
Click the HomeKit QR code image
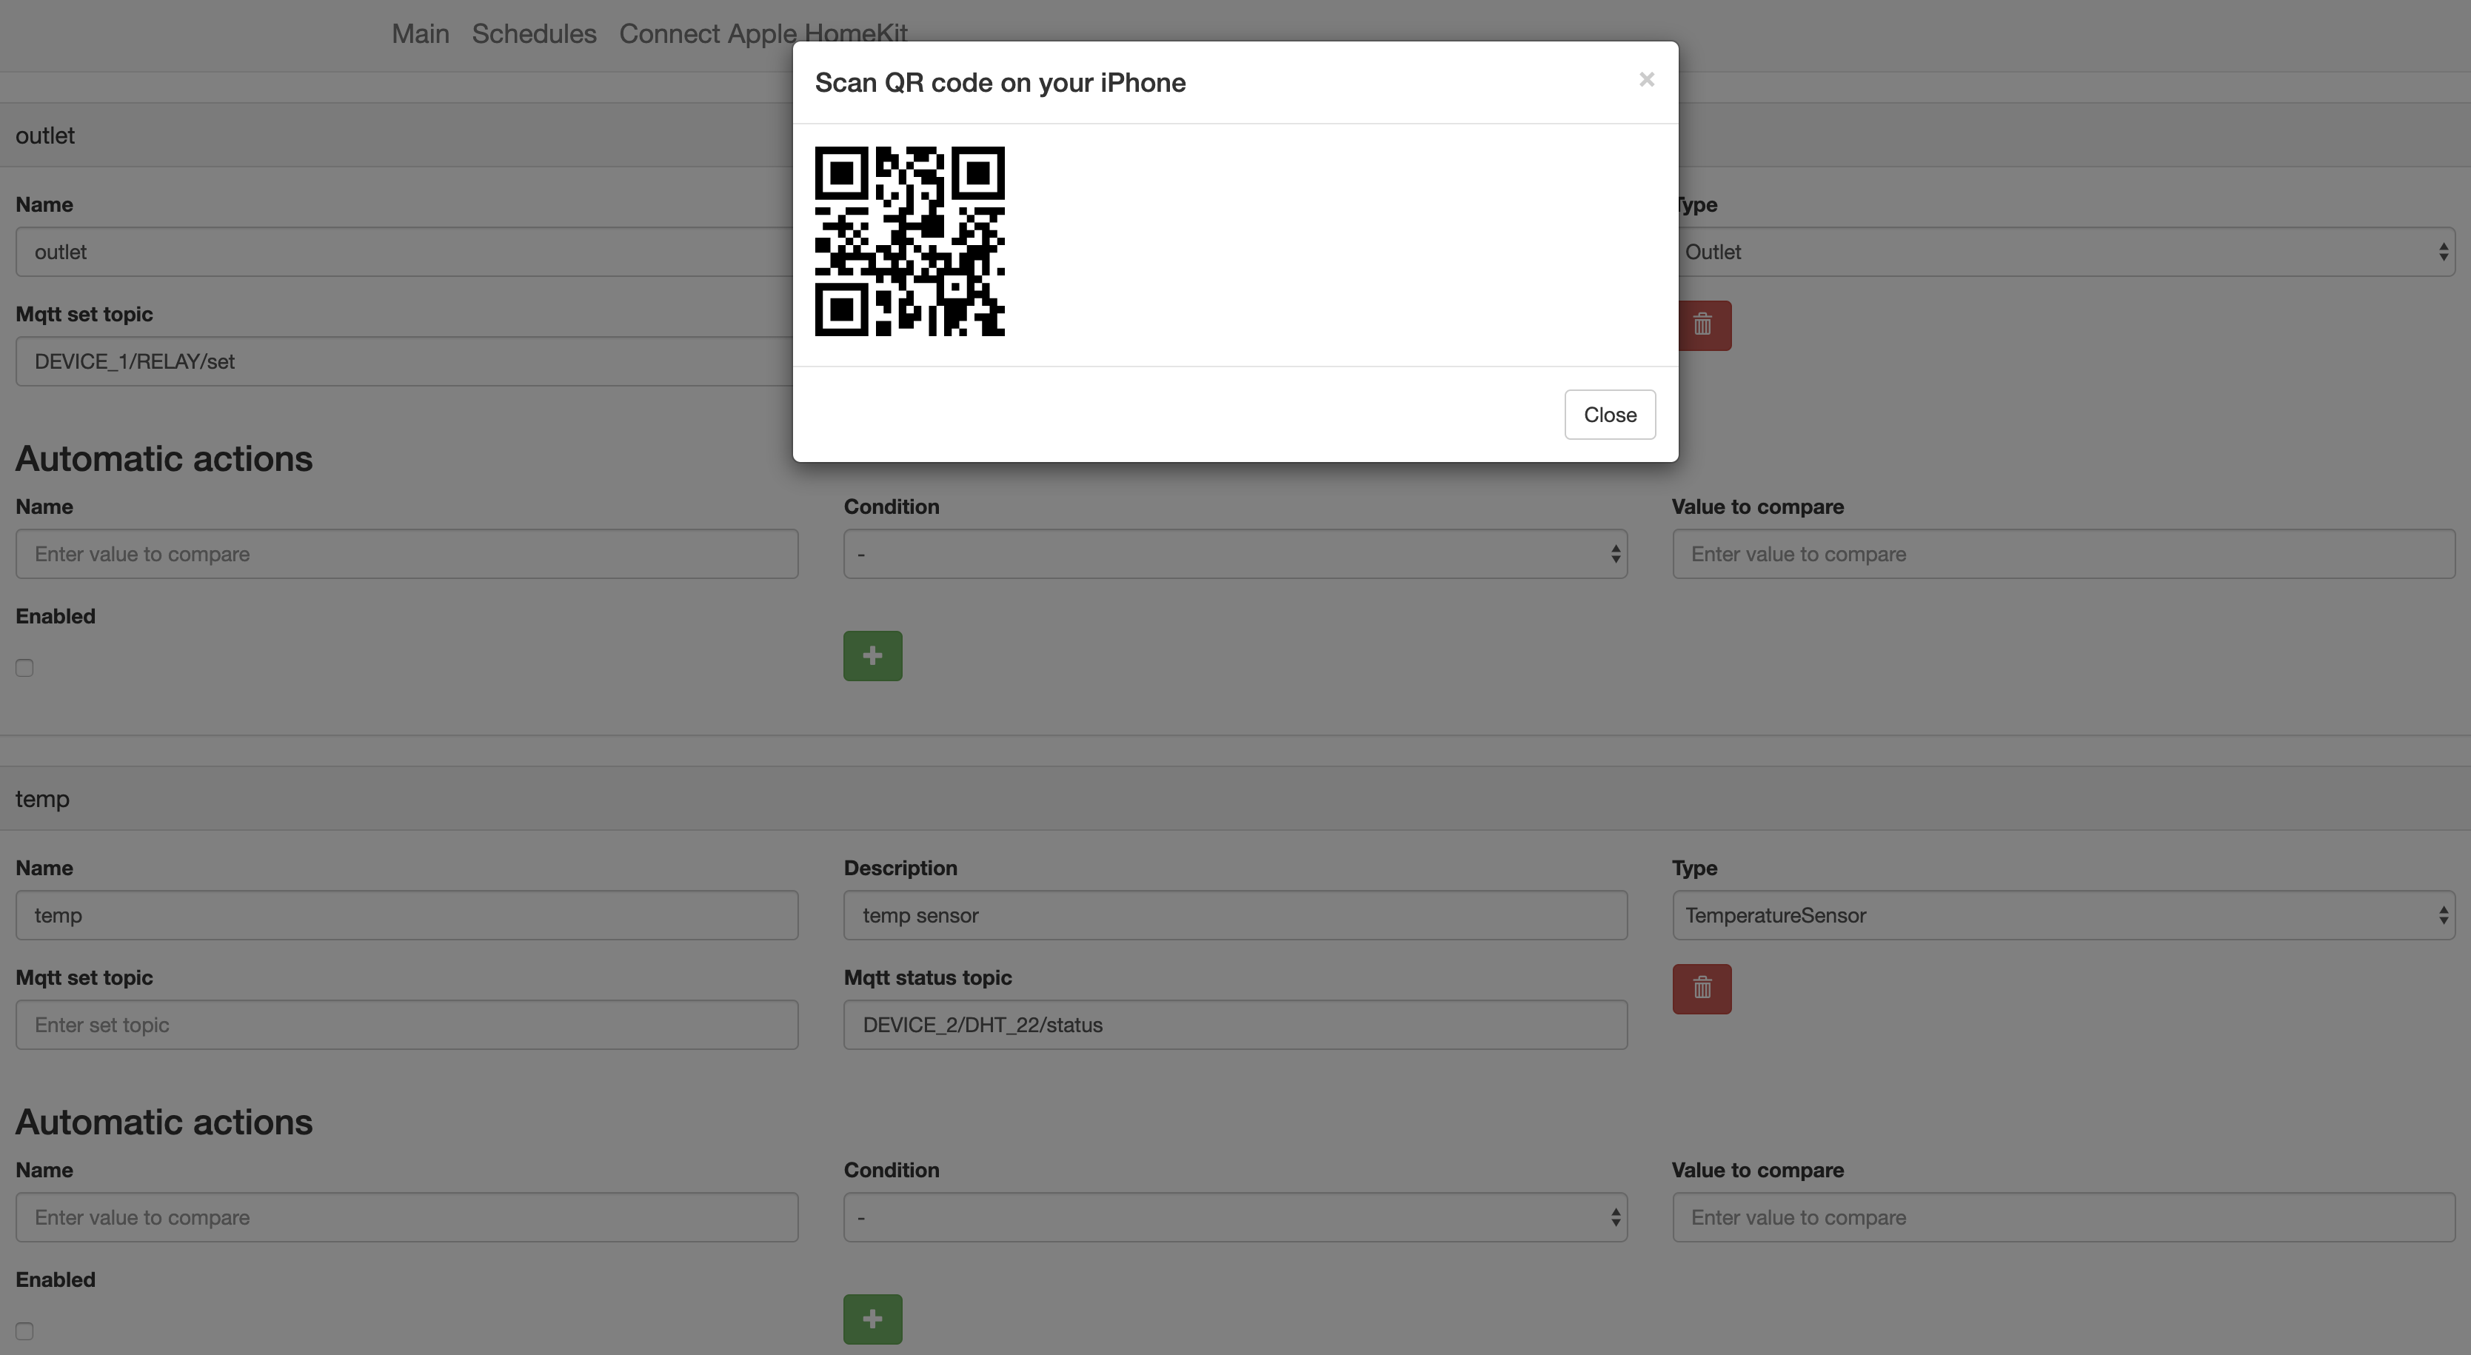click(x=909, y=241)
